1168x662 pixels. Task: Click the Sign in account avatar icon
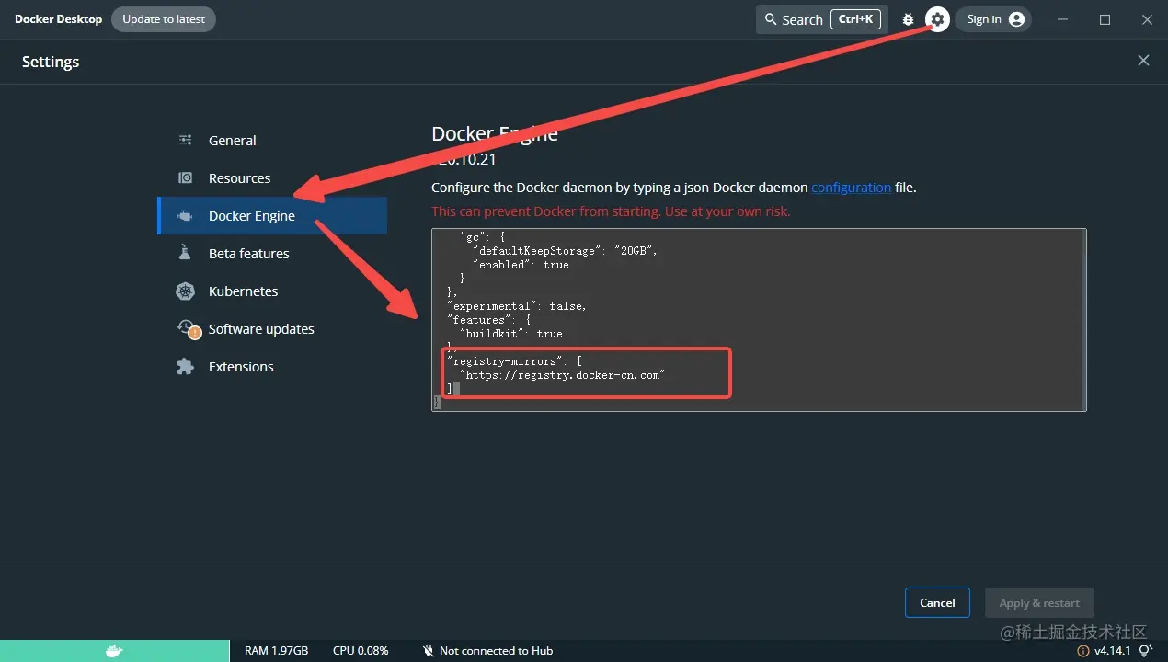1016,19
